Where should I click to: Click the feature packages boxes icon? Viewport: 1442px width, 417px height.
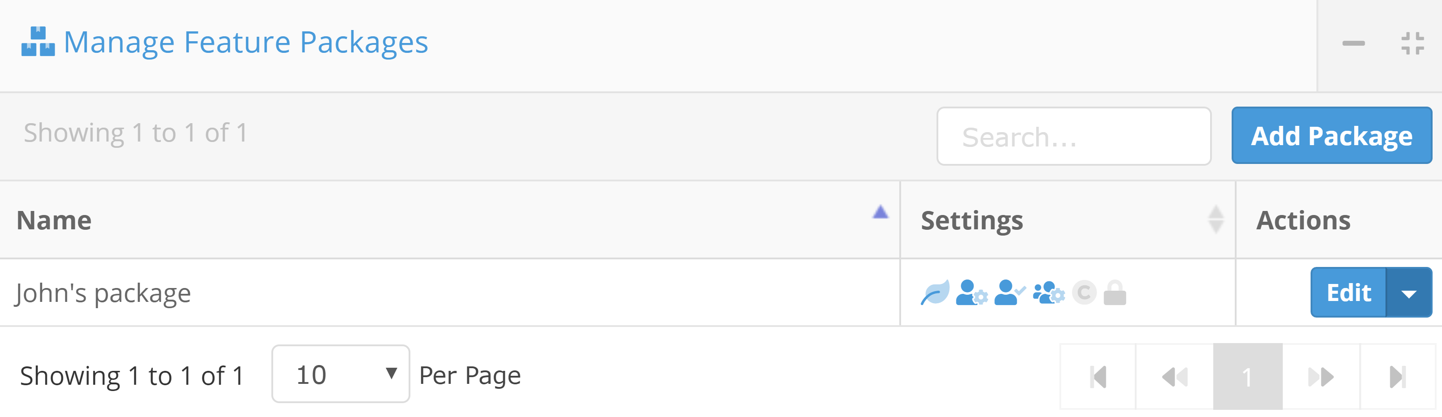click(38, 41)
